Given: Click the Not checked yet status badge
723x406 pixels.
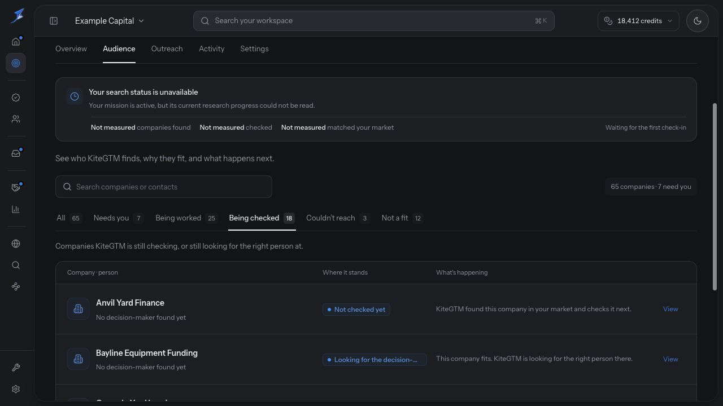Looking at the screenshot, I should coord(356,310).
